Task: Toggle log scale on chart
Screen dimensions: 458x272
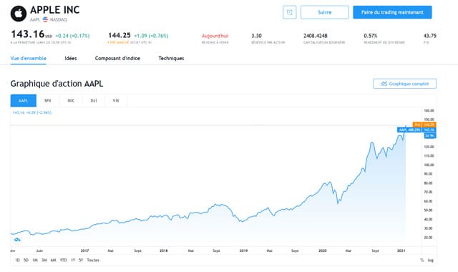Action: coord(431,260)
